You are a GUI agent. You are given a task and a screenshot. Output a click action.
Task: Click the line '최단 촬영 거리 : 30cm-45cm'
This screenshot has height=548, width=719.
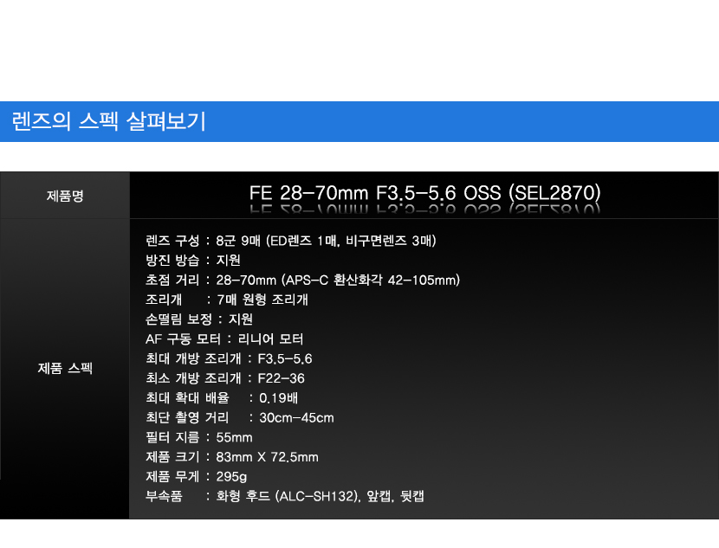240,418
